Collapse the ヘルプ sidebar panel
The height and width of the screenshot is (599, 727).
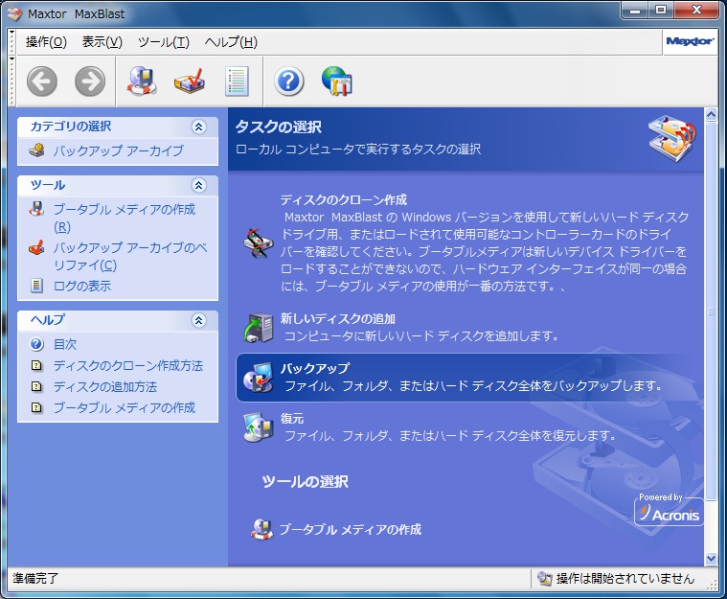(x=199, y=320)
